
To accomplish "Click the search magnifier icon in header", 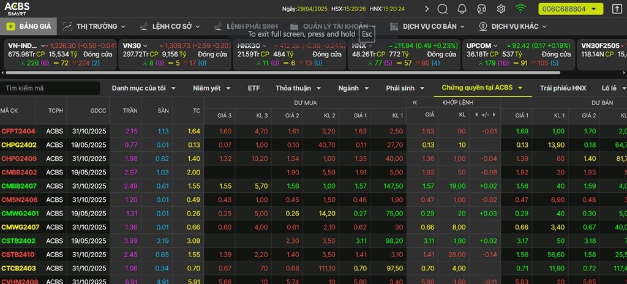I will [443, 9].
